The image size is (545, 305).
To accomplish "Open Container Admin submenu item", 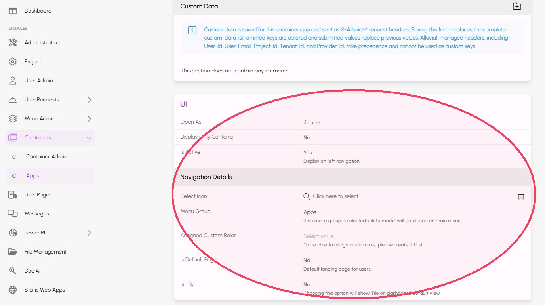I will pos(50,156).
